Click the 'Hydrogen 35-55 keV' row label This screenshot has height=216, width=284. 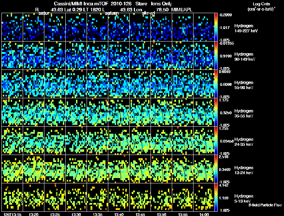pos(244,113)
